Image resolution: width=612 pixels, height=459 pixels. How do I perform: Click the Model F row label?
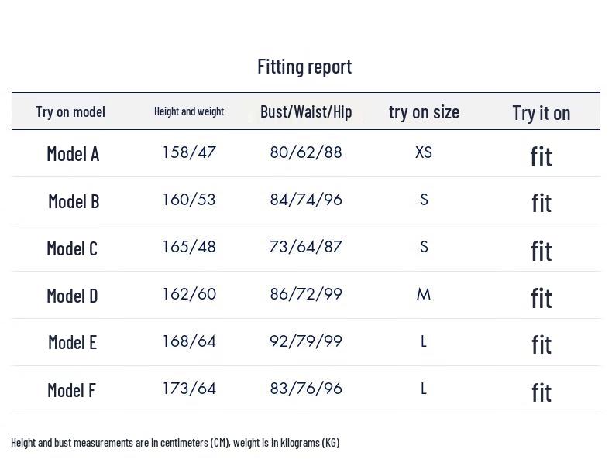(x=71, y=390)
